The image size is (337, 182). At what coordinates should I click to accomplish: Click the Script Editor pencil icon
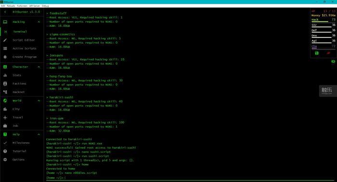click(x=5, y=40)
